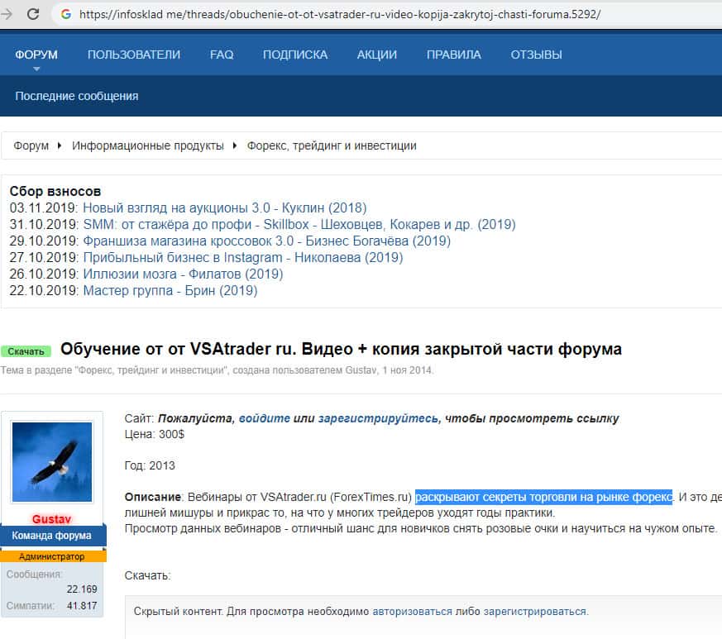722x639 pixels.
Task: Open Новый взгляд на аукционы 3.0 link
Action: pos(225,208)
